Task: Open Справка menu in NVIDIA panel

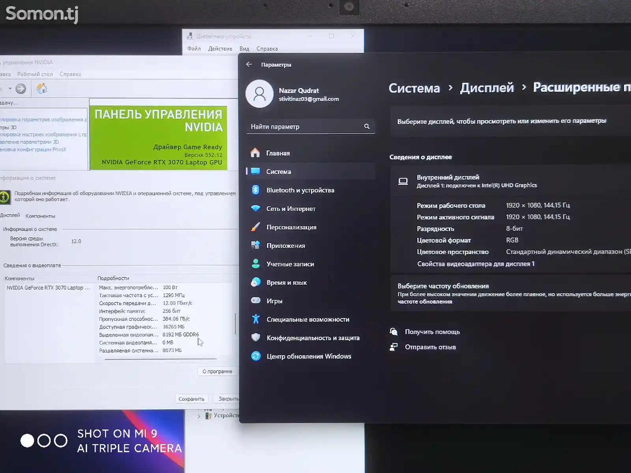Action: pyautogui.click(x=70, y=74)
